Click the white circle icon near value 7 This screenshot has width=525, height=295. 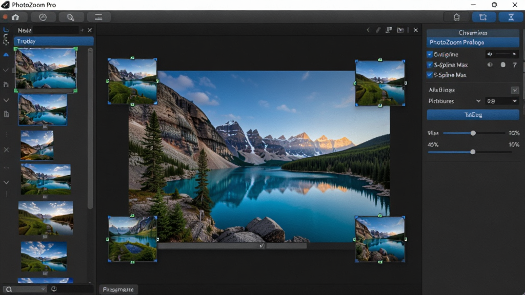click(x=503, y=65)
